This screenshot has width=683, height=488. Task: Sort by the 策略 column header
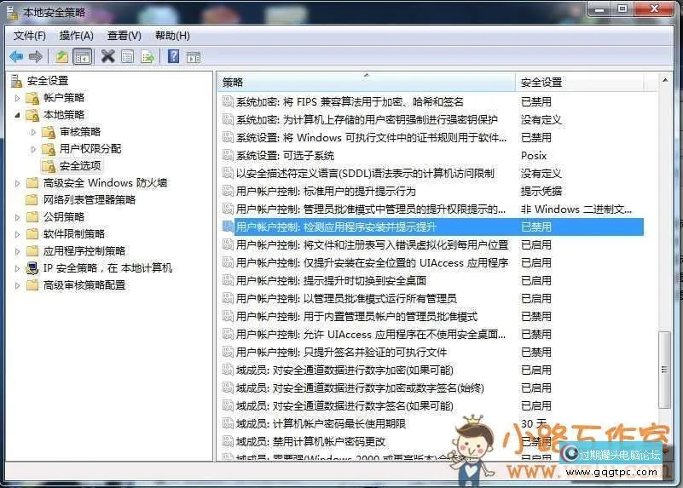tap(366, 83)
